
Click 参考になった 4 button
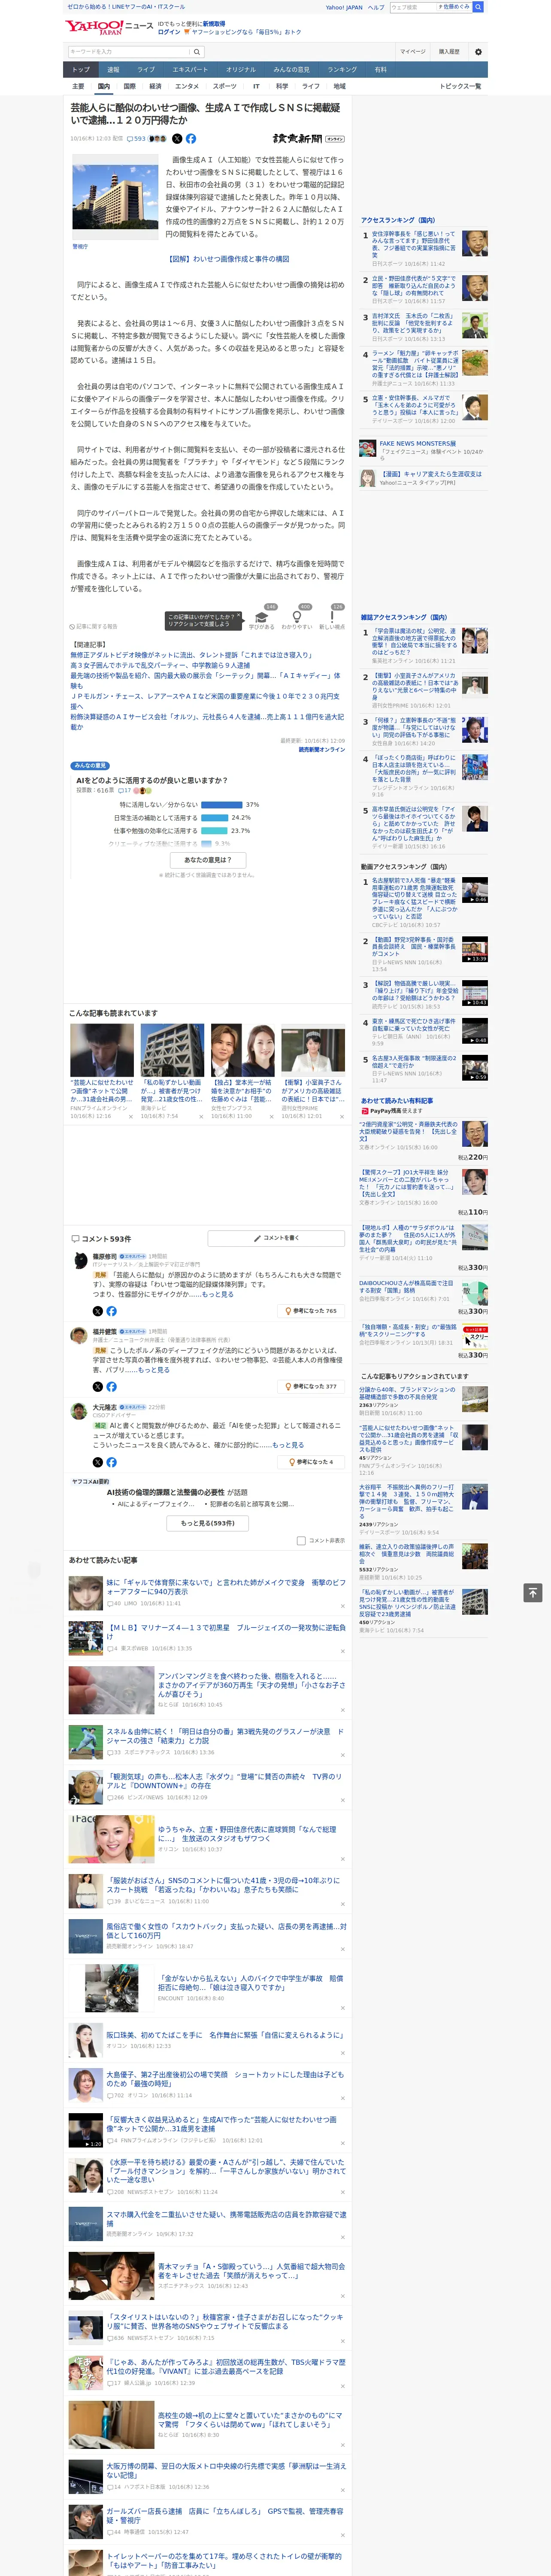(x=312, y=1462)
